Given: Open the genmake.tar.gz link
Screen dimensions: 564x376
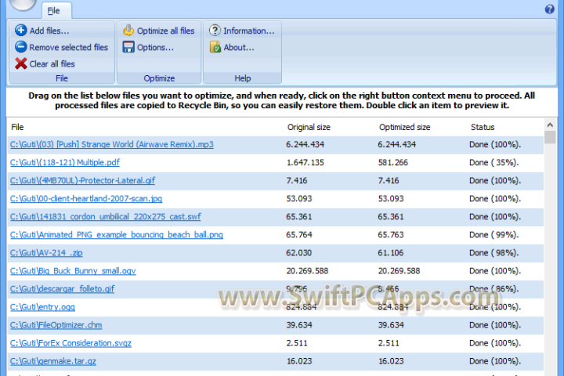Looking at the screenshot, I should 53,361.
